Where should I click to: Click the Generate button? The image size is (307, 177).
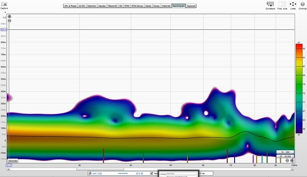click(13, 161)
